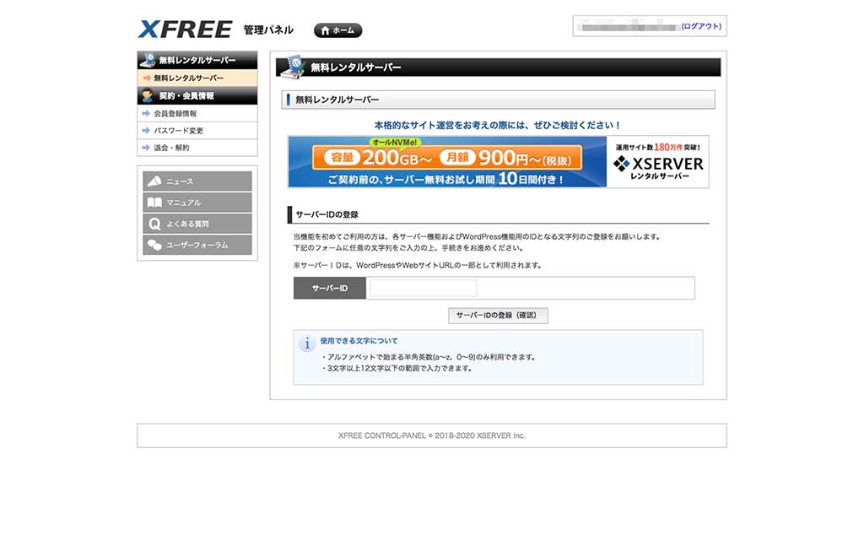The image size is (864, 546).
Task: Open ユーザーフォーラム forum button
Action: [197, 246]
